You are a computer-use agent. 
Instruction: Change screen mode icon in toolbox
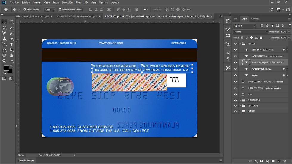[11, 78]
